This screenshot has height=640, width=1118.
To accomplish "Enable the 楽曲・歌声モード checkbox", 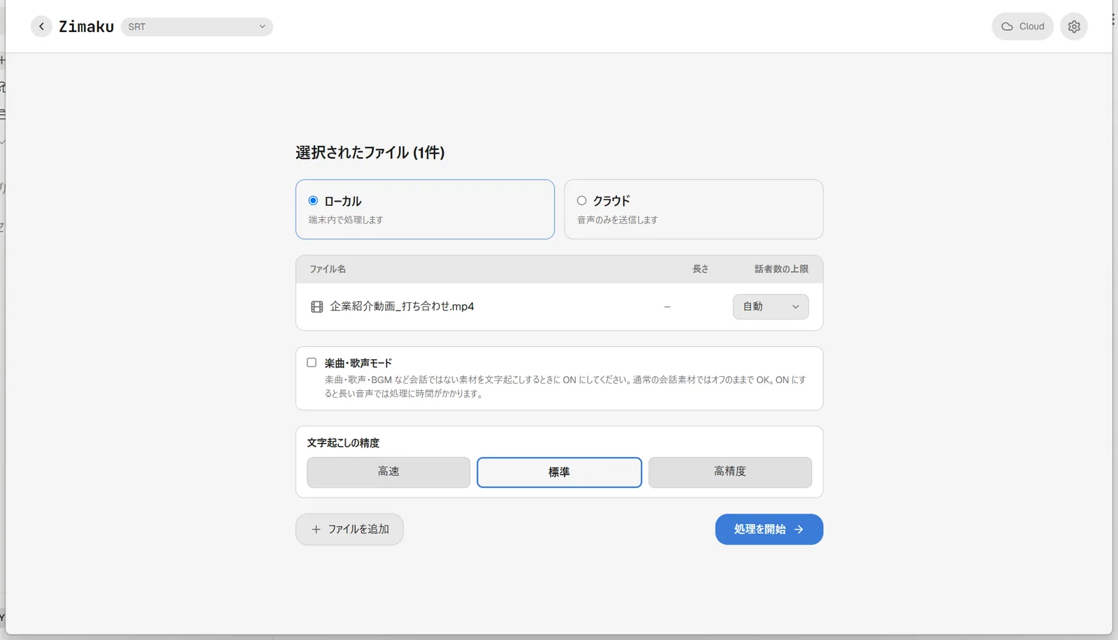I will (312, 363).
